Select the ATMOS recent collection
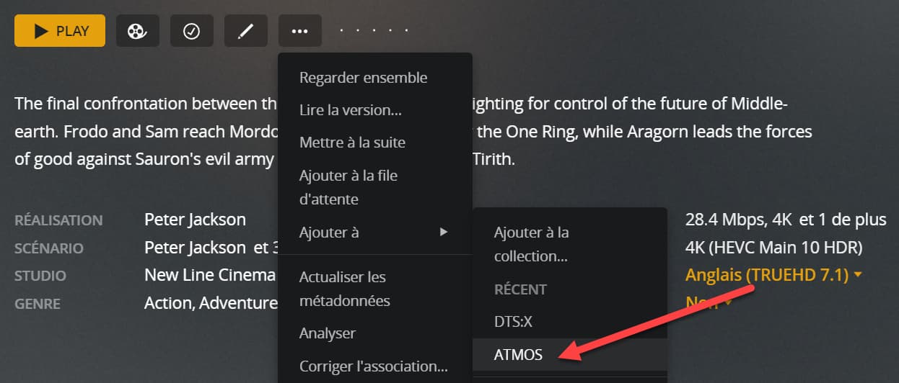This screenshot has width=899, height=383. pos(518,354)
